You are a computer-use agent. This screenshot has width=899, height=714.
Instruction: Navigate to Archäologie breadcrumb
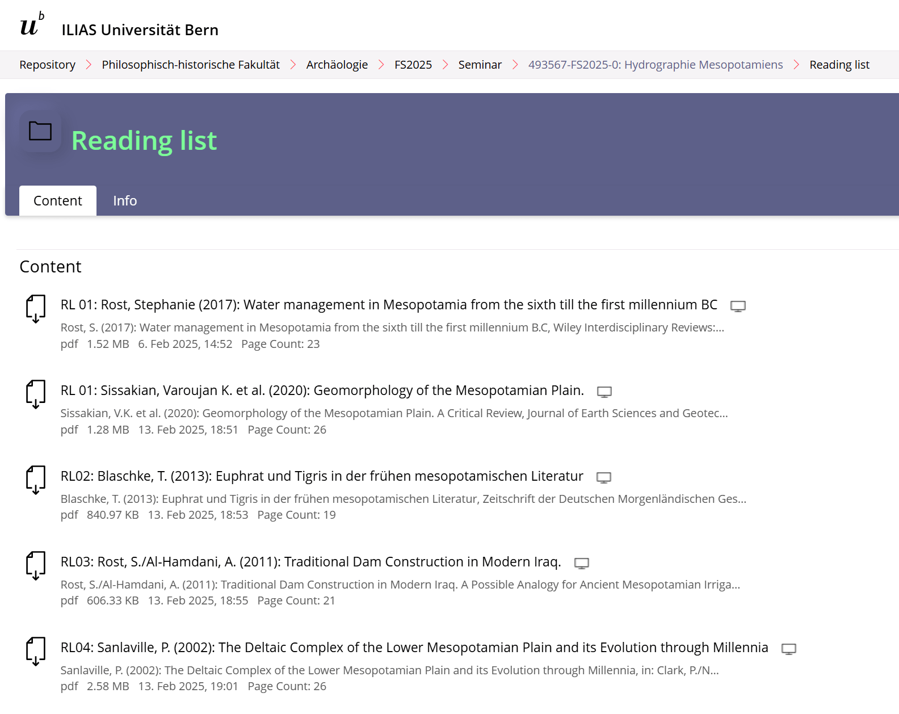click(x=337, y=65)
